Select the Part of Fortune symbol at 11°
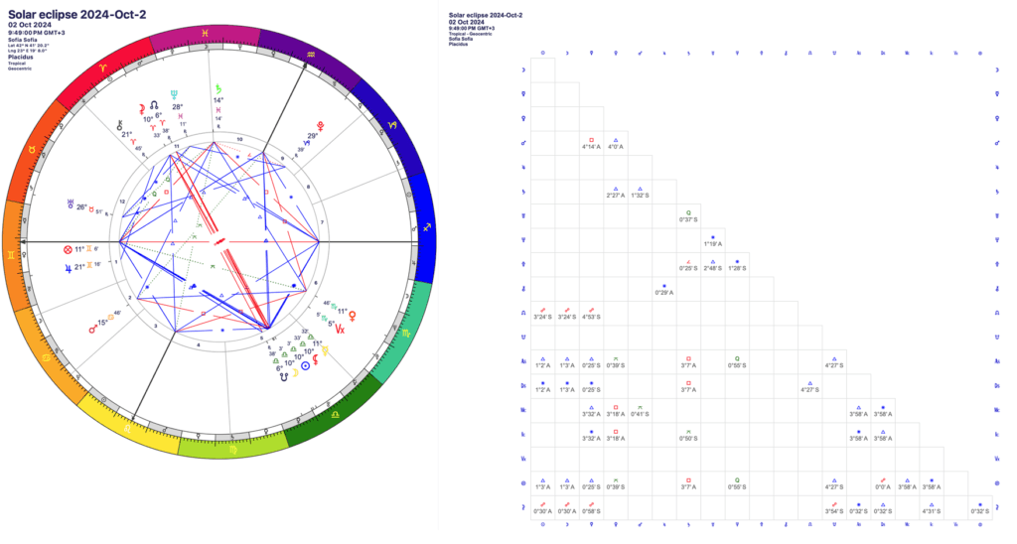Image resolution: width=1017 pixels, height=544 pixels. [x=67, y=250]
